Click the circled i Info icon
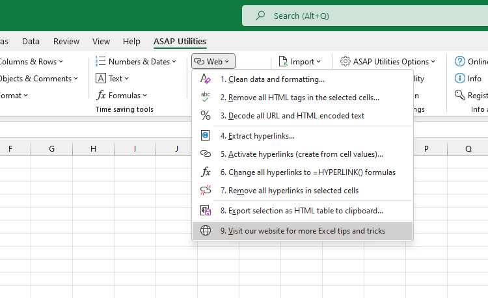 point(459,78)
